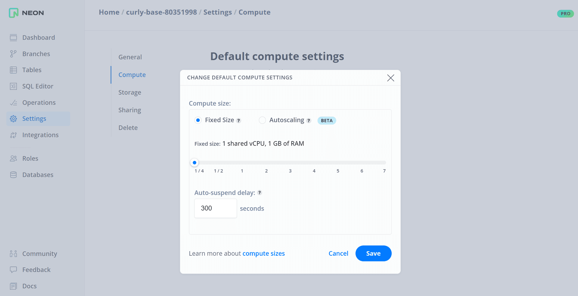Switch to the Storage settings tab
The image size is (578, 296).
coord(130,92)
